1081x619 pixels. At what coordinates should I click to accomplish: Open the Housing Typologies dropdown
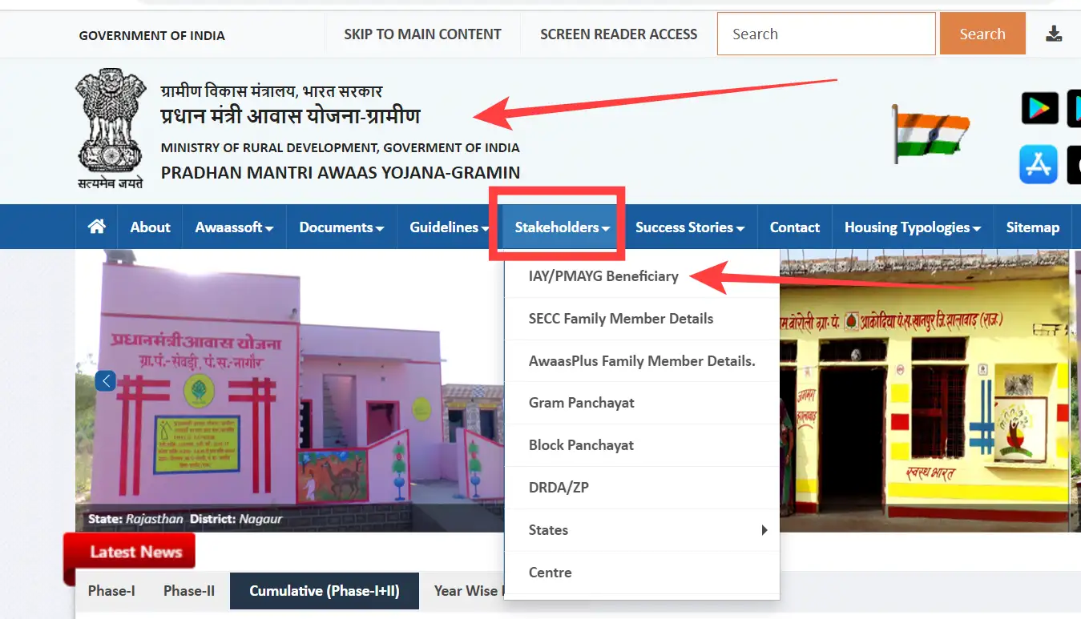point(913,227)
